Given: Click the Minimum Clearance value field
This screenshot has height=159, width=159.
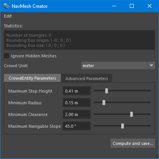Looking at the screenshot, I should pyautogui.click(x=77, y=114).
